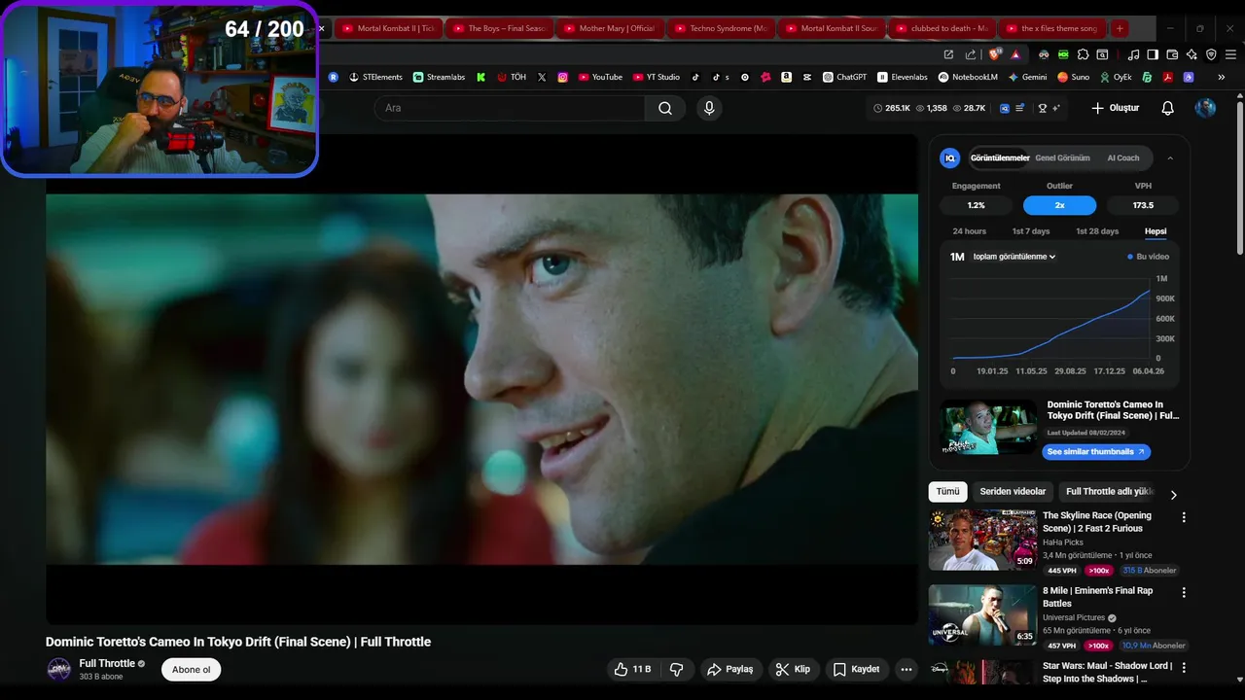Switch to clubbed to death browser tab
Viewport: 1245px width, 700px height.
(943, 28)
